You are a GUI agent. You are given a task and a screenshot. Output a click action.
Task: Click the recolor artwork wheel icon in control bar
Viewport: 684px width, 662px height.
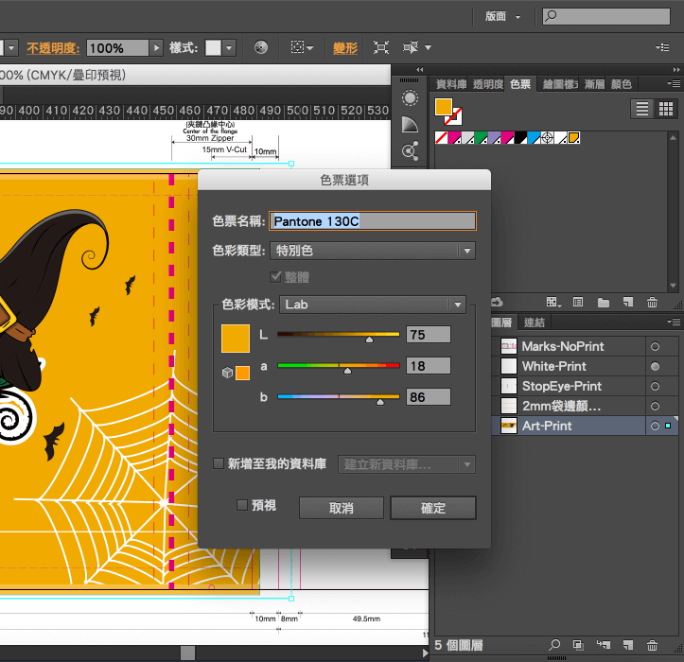tap(261, 47)
